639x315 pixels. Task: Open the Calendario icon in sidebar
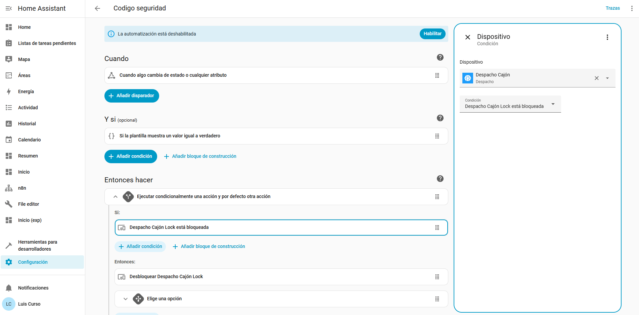coord(9,140)
